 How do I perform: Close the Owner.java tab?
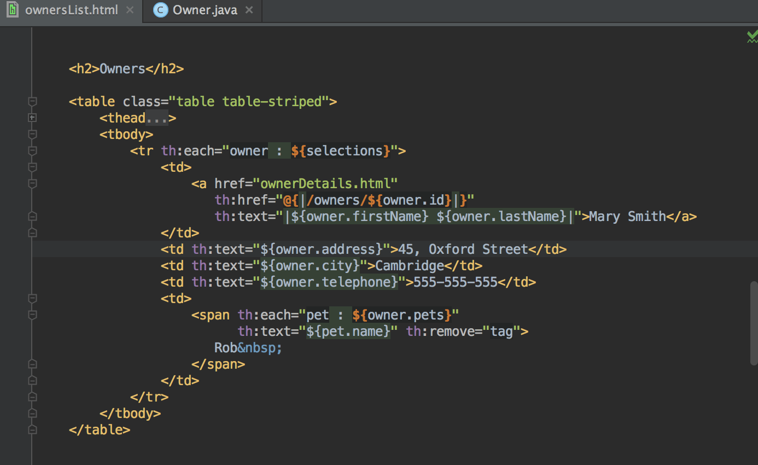tap(249, 9)
